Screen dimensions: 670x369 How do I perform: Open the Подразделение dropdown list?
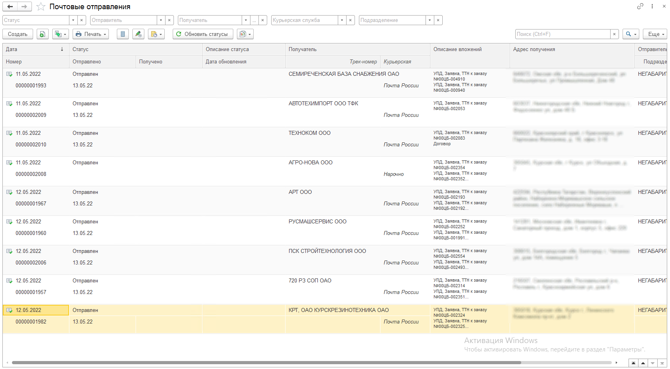pos(430,20)
